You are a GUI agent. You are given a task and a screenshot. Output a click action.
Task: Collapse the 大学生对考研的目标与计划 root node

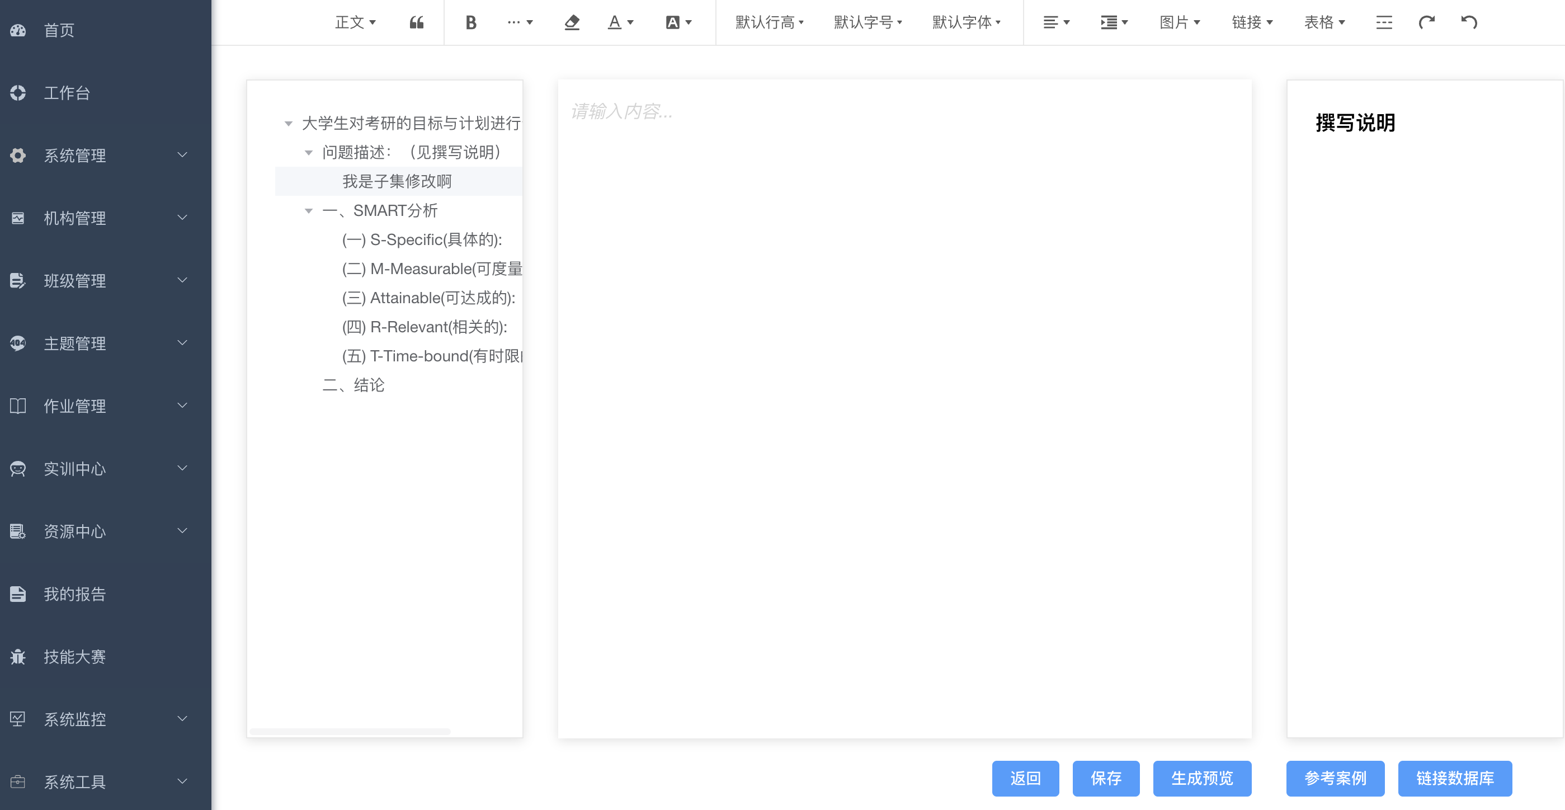pyautogui.click(x=289, y=124)
